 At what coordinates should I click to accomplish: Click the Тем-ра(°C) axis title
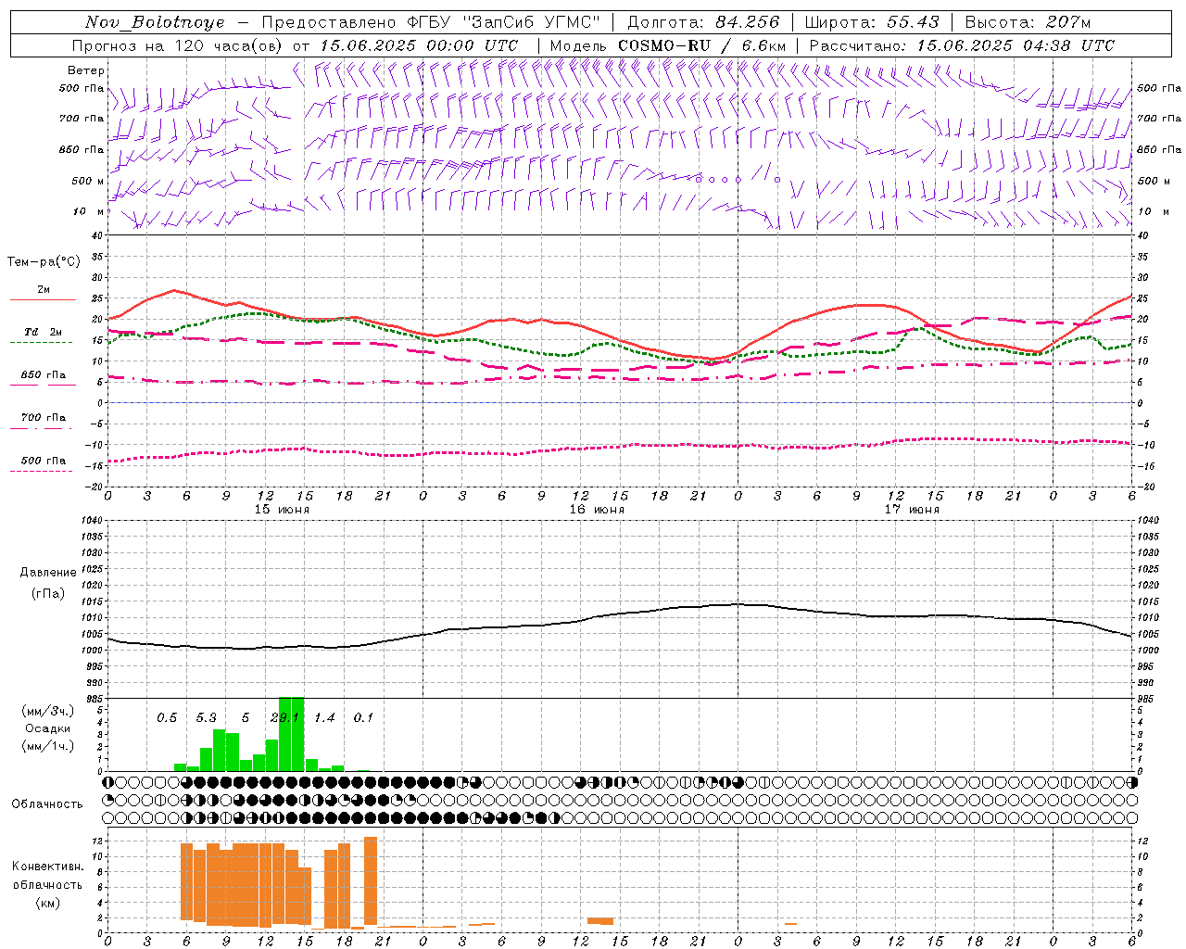pos(44,262)
